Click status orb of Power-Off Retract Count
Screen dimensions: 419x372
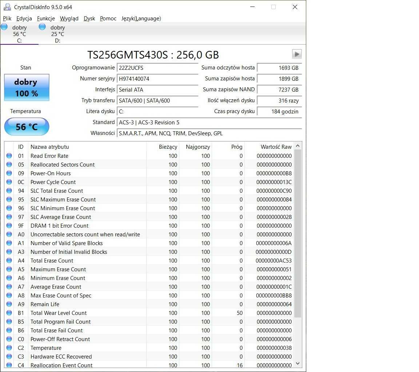pyautogui.click(x=9, y=339)
